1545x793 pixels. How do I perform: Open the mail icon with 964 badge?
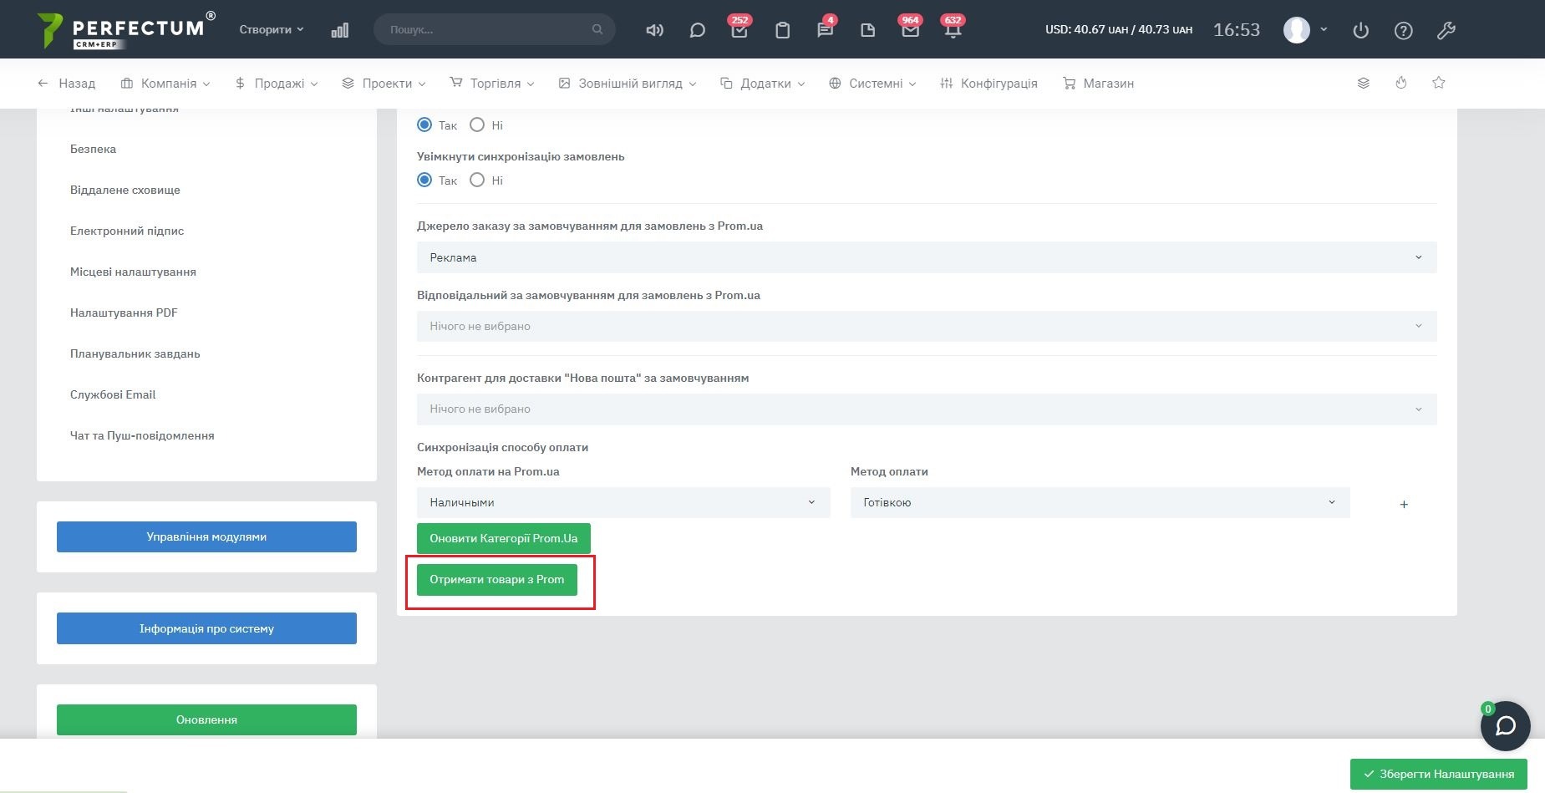(x=910, y=30)
